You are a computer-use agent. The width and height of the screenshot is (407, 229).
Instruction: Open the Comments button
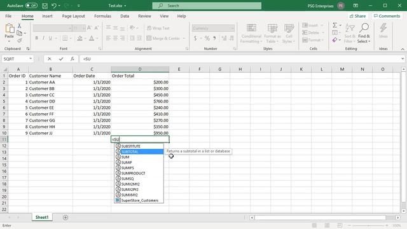click(x=387, y=16)
